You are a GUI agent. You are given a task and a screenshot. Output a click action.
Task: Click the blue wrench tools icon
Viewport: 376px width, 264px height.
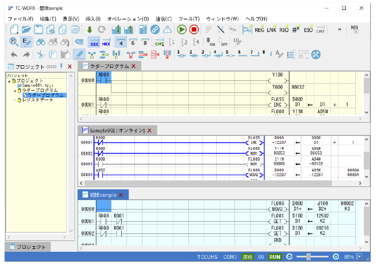316,54
